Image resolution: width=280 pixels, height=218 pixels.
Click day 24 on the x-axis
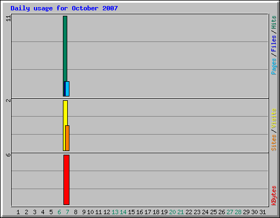click(205, 212)
